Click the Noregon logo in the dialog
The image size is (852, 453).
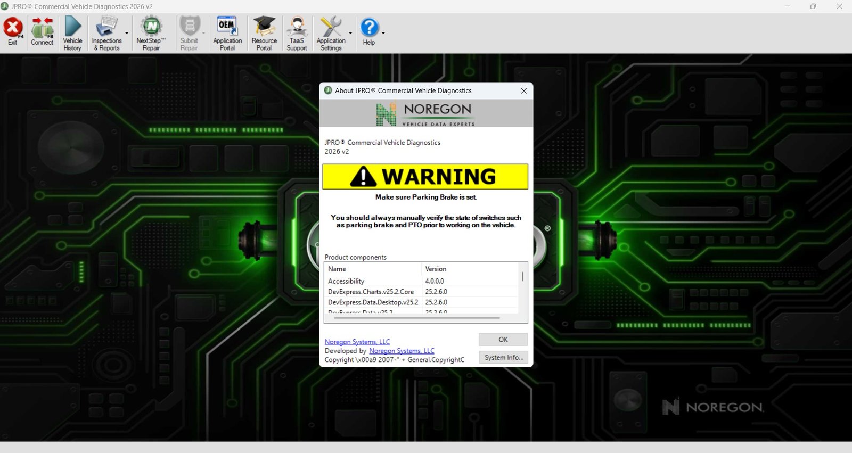pos(425,114)
